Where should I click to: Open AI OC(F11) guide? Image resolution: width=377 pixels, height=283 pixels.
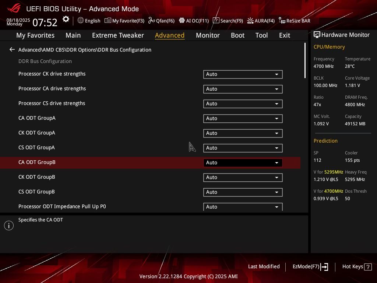pyautogui.click(x=194, y=21)
